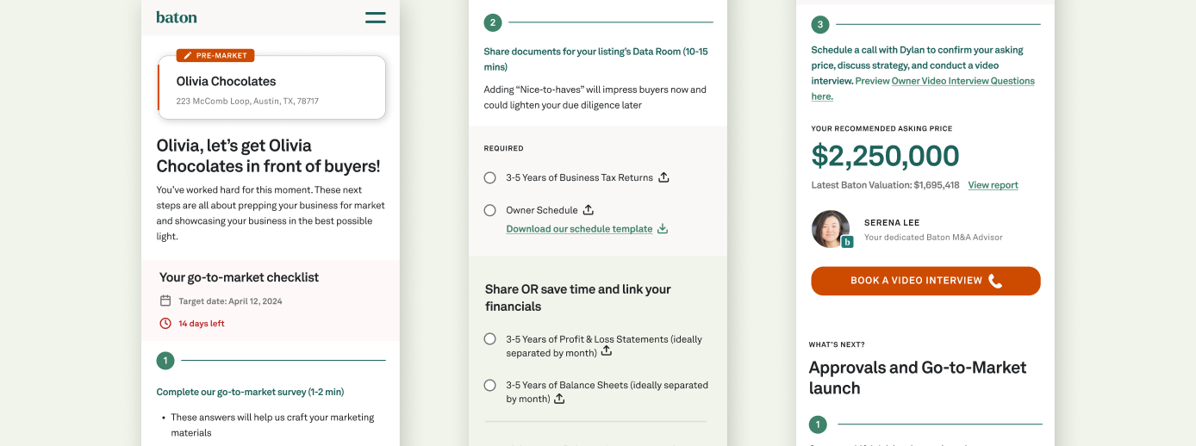1196x446 pixels.
Task: Open the hamburger menu
Action: pos(375,17)
